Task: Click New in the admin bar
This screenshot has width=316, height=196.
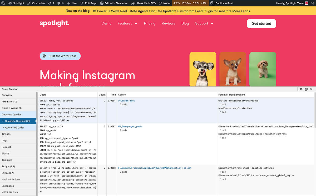Action: coord(72,3)
